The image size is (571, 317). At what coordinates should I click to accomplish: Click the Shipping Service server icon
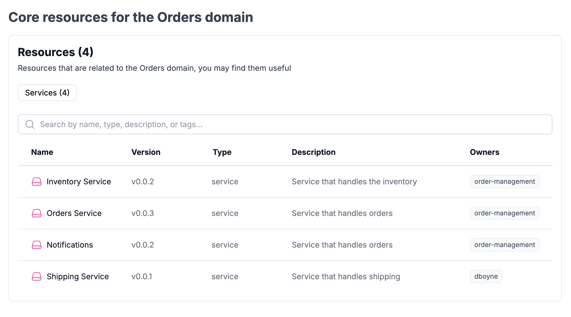click(37, 276)
